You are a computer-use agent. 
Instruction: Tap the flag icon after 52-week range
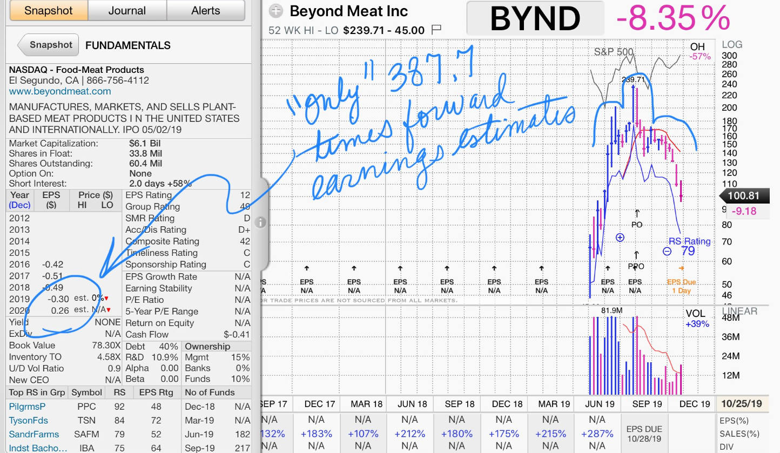tap(436, 30)
